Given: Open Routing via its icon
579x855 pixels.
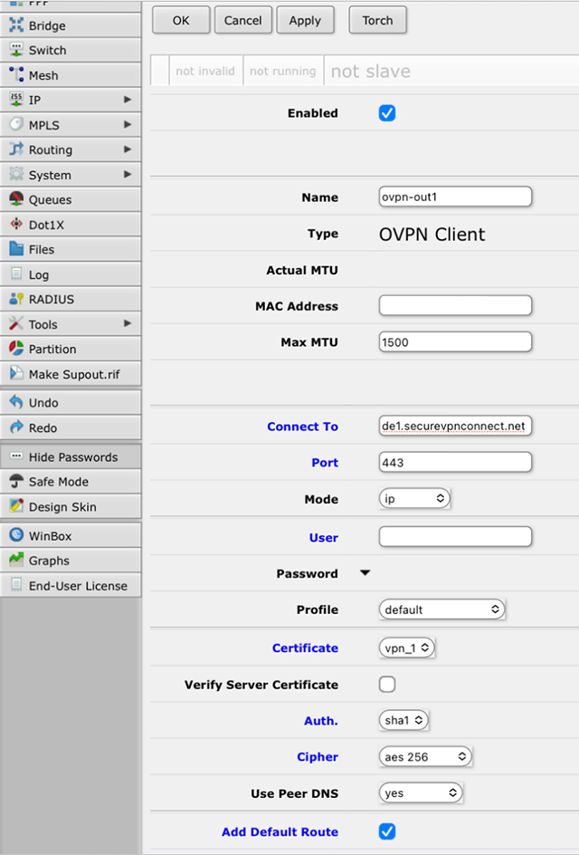Looking at the screenshot, I should (x=16, y=149).
